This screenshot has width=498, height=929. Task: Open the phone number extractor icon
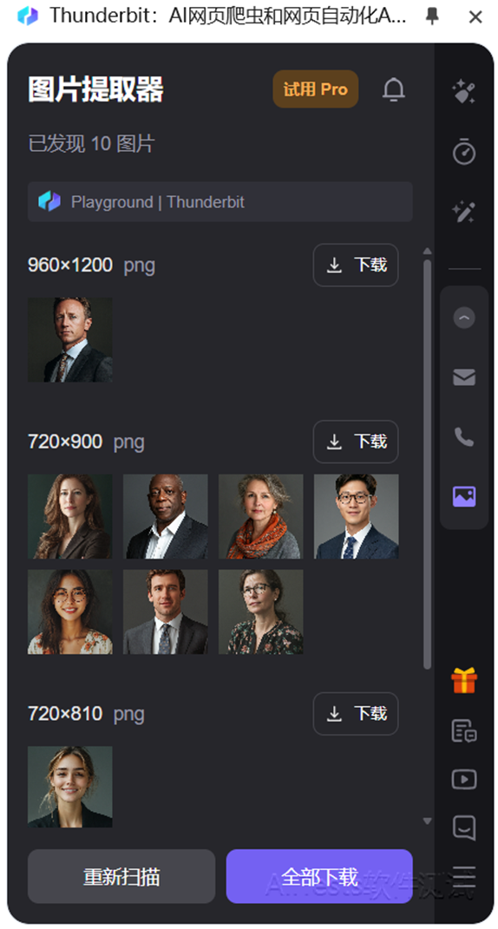463,436
